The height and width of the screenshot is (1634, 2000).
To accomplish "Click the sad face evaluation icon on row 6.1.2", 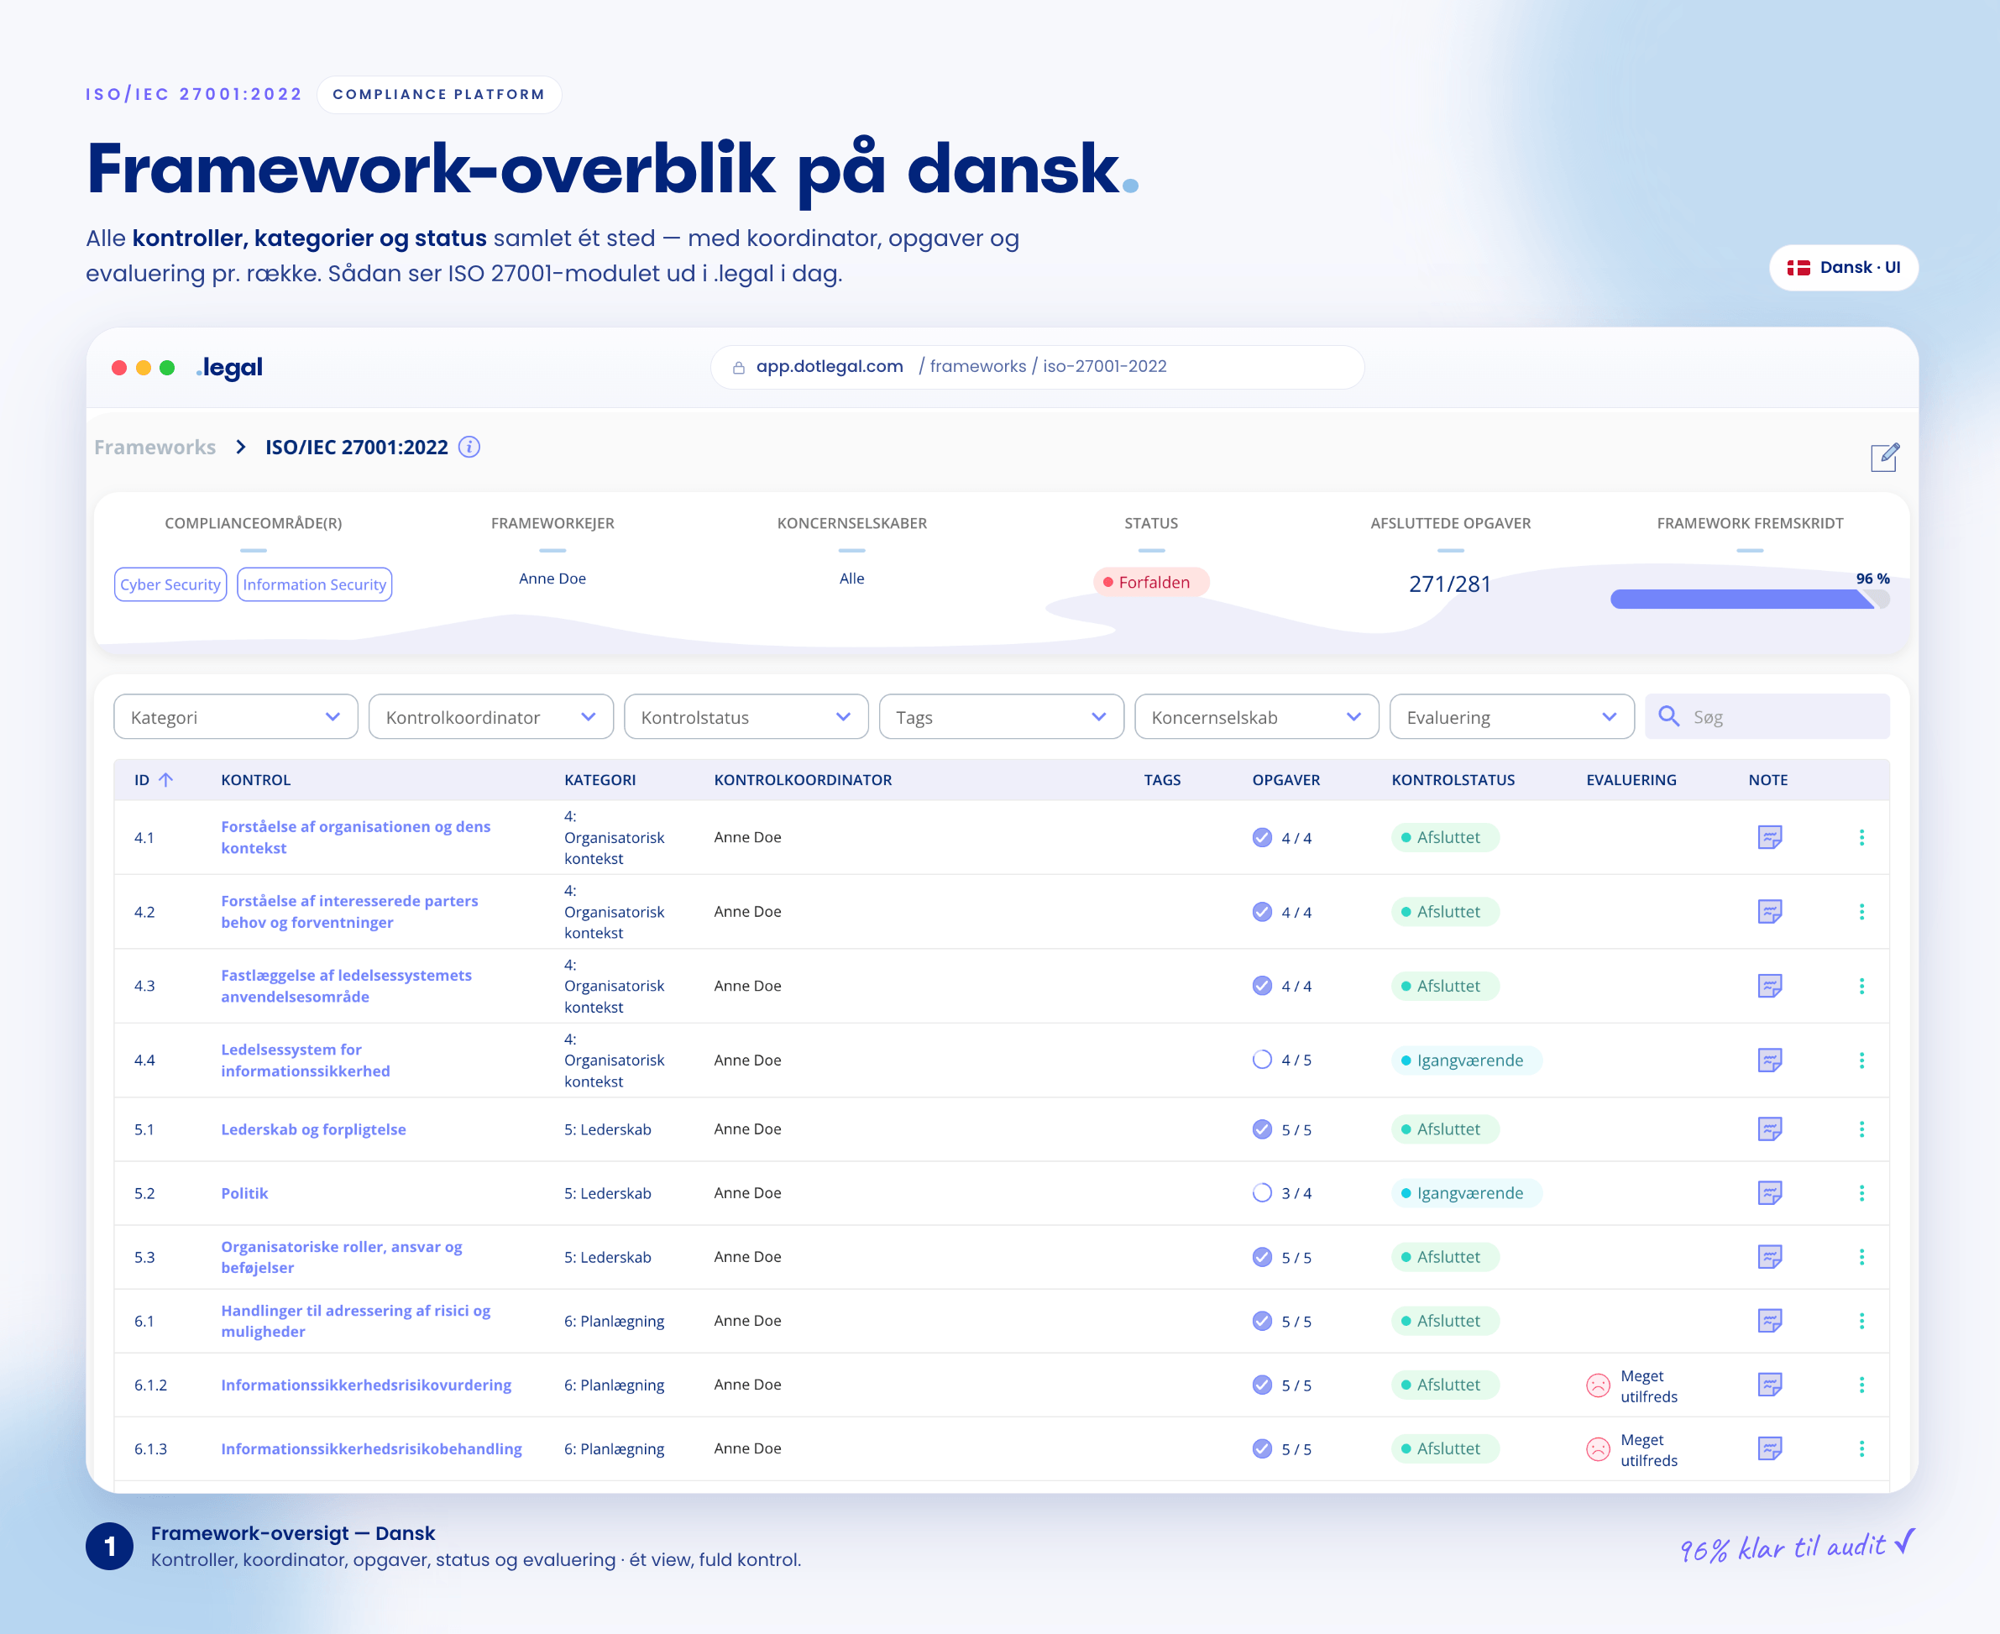I will tap(1598, 1385).
